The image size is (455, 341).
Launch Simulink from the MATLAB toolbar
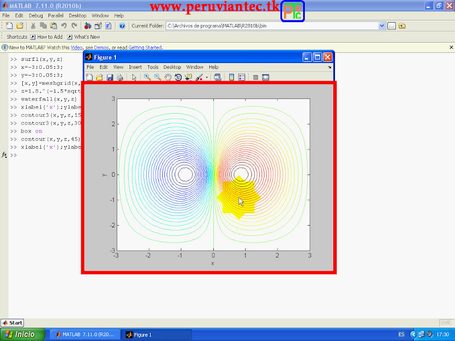pyautogui.click(x=88, y=26)
